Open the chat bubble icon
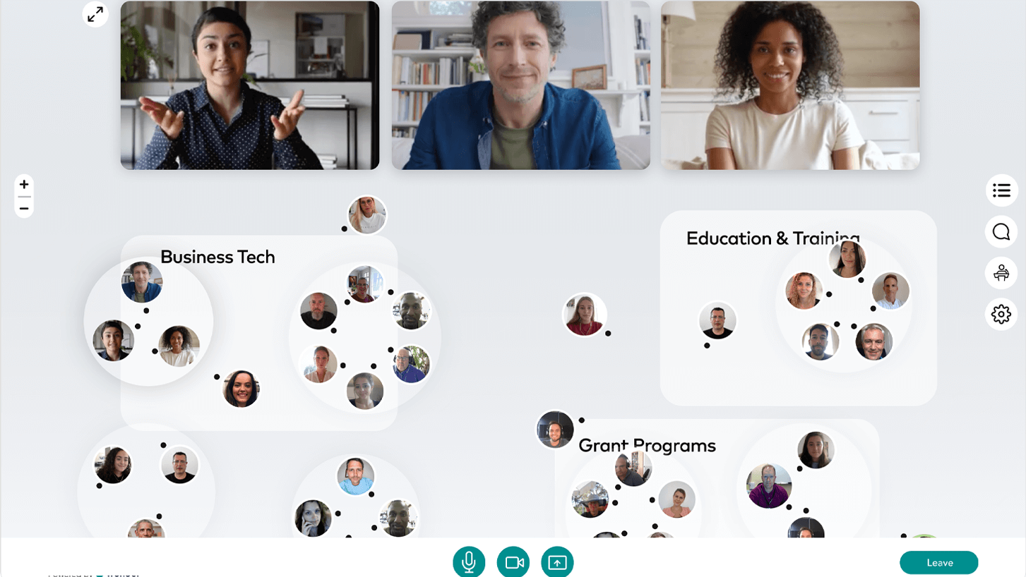This screenshot has width=1026, height=577. point(1001,231)
